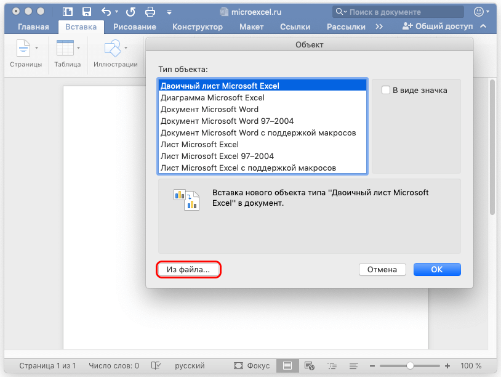Undo the last action

pos(106,12)
